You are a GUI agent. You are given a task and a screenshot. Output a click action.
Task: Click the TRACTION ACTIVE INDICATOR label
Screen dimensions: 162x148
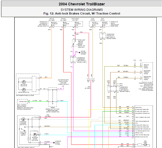35,139
